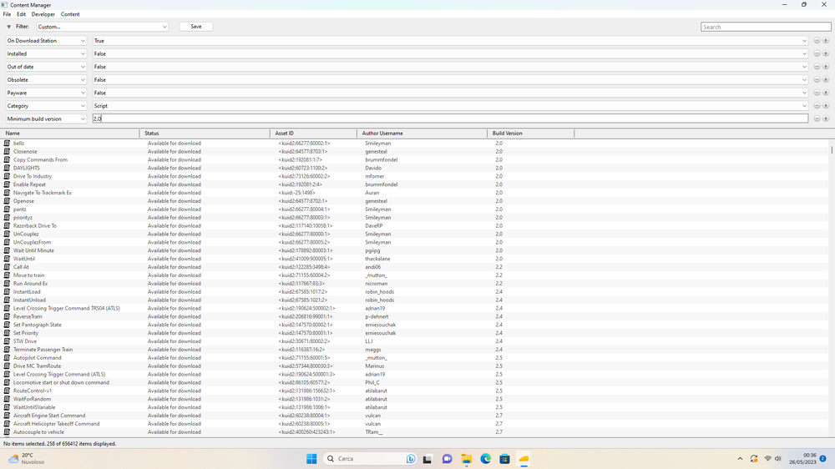
Task: Add a filter row after On Download Station
Action: pyautogui.click(x=826, y=40)
